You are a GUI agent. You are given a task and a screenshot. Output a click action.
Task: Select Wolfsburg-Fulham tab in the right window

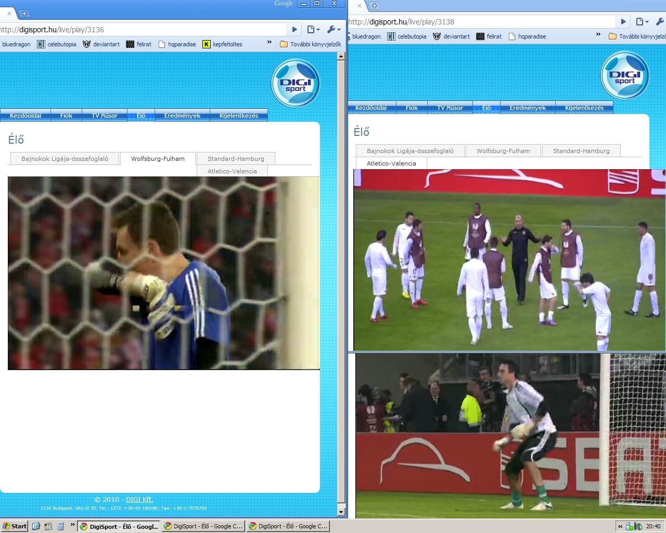(x=503, y=151)
